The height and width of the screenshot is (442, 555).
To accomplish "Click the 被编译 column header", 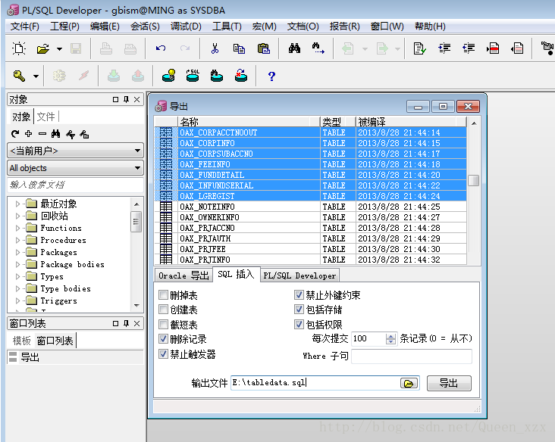I will [x=411, y=122].
